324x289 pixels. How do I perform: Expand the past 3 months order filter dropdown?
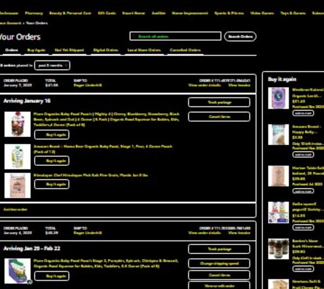click(52, 65)
